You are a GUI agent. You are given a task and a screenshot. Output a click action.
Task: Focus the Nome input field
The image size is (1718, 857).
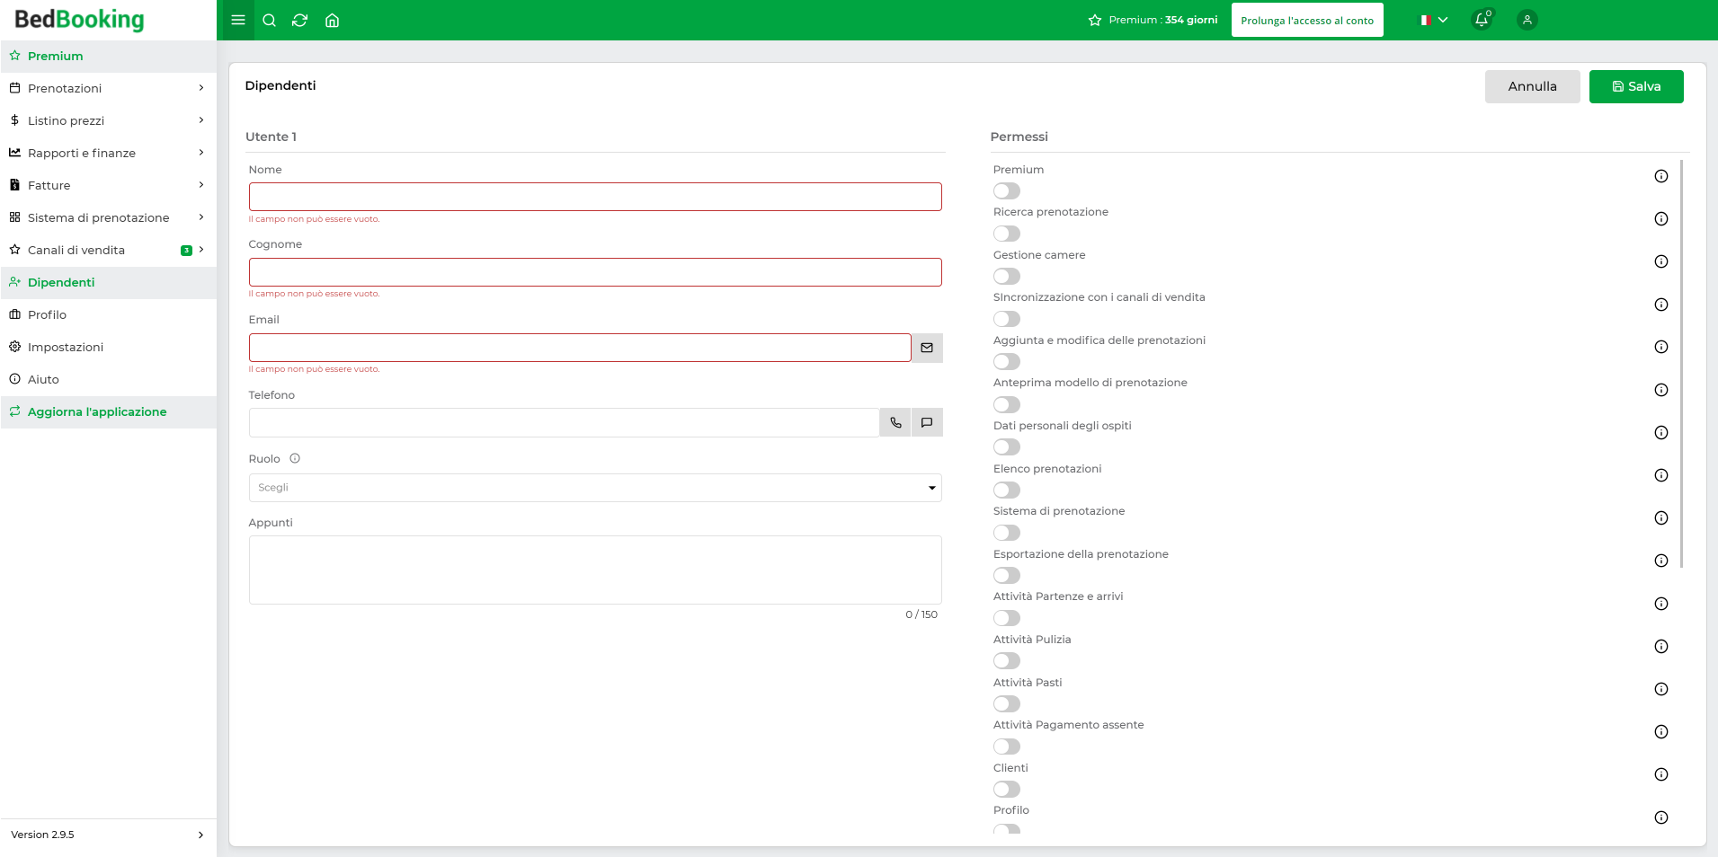pos(595,197)
